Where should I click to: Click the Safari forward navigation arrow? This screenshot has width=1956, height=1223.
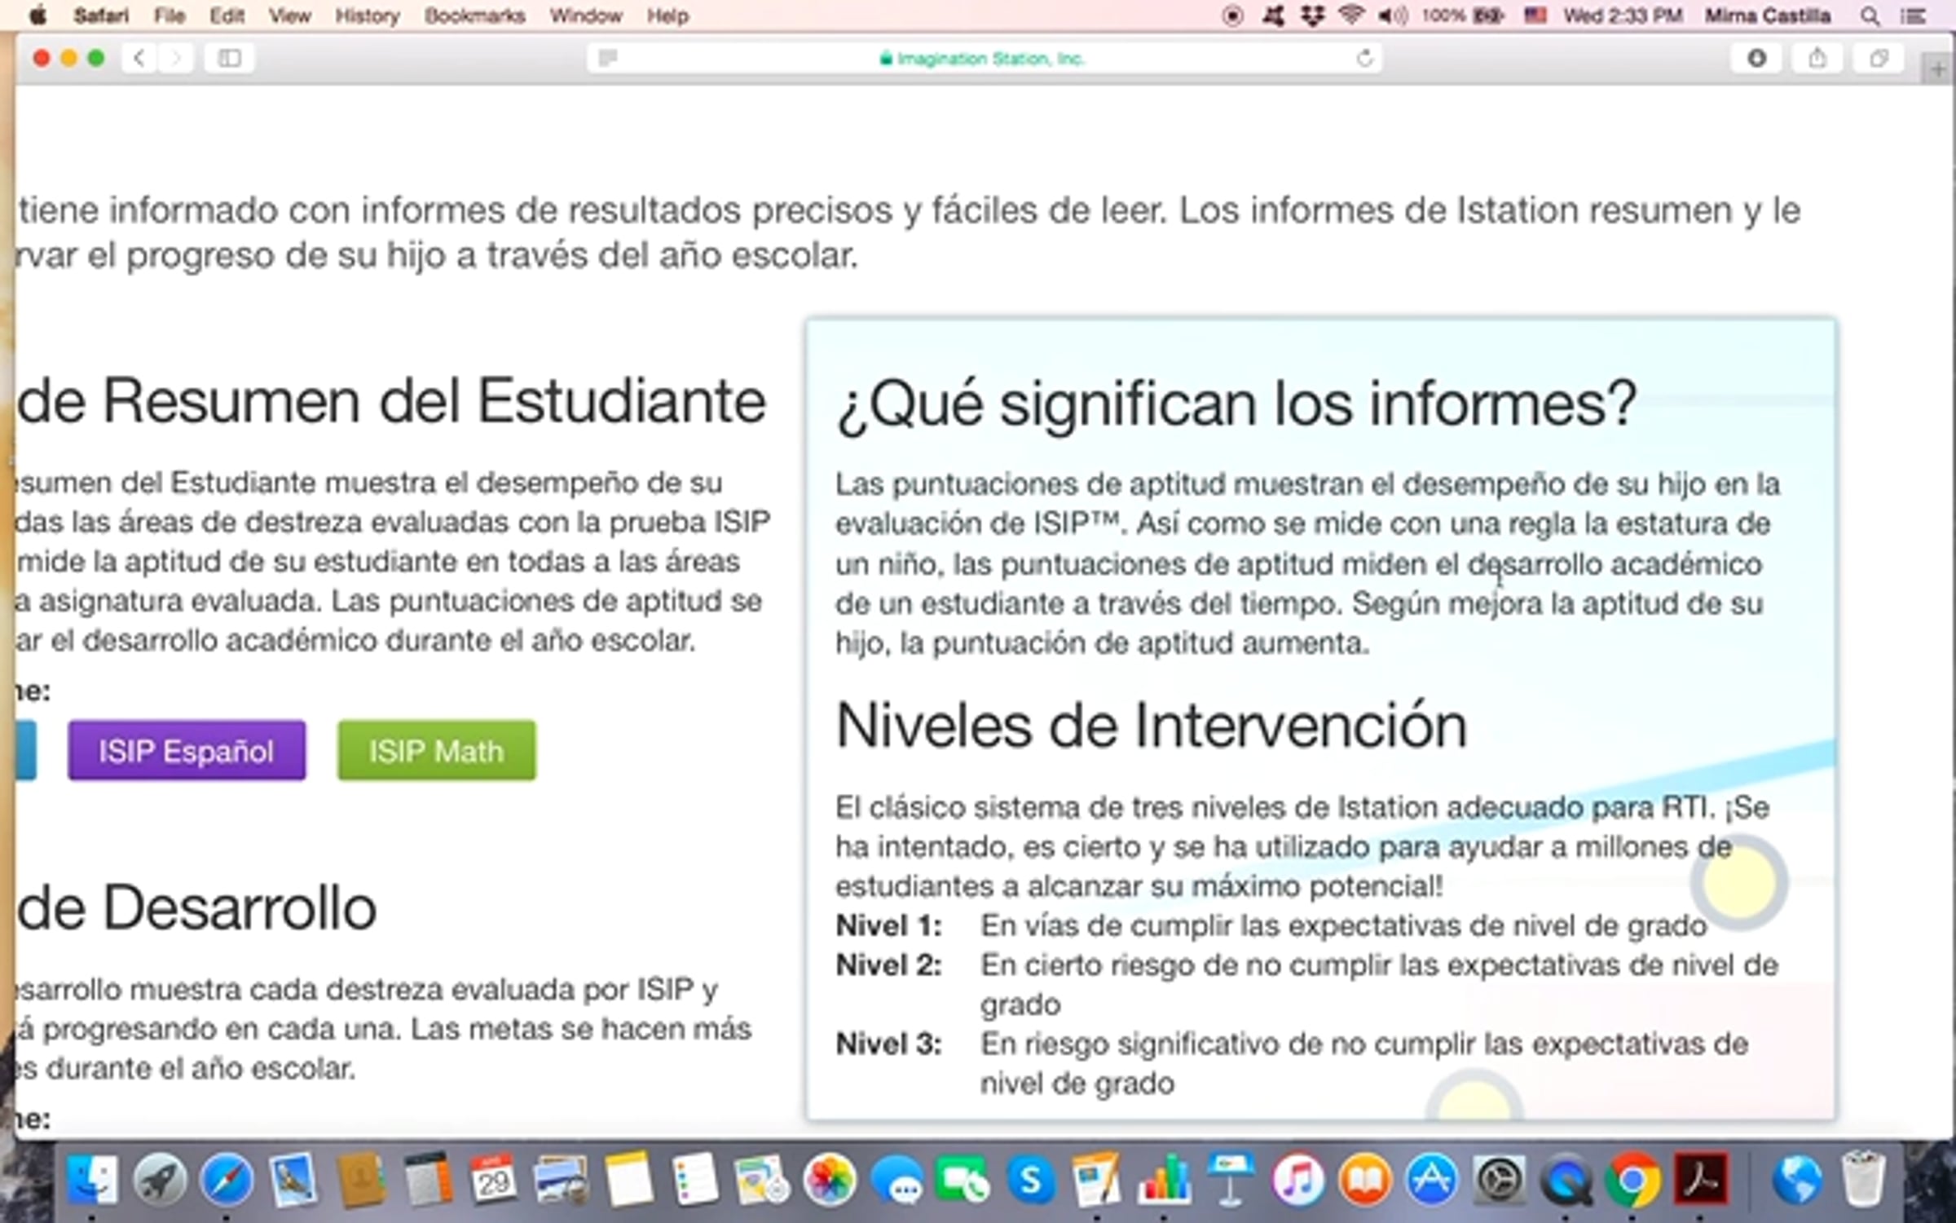175,58
